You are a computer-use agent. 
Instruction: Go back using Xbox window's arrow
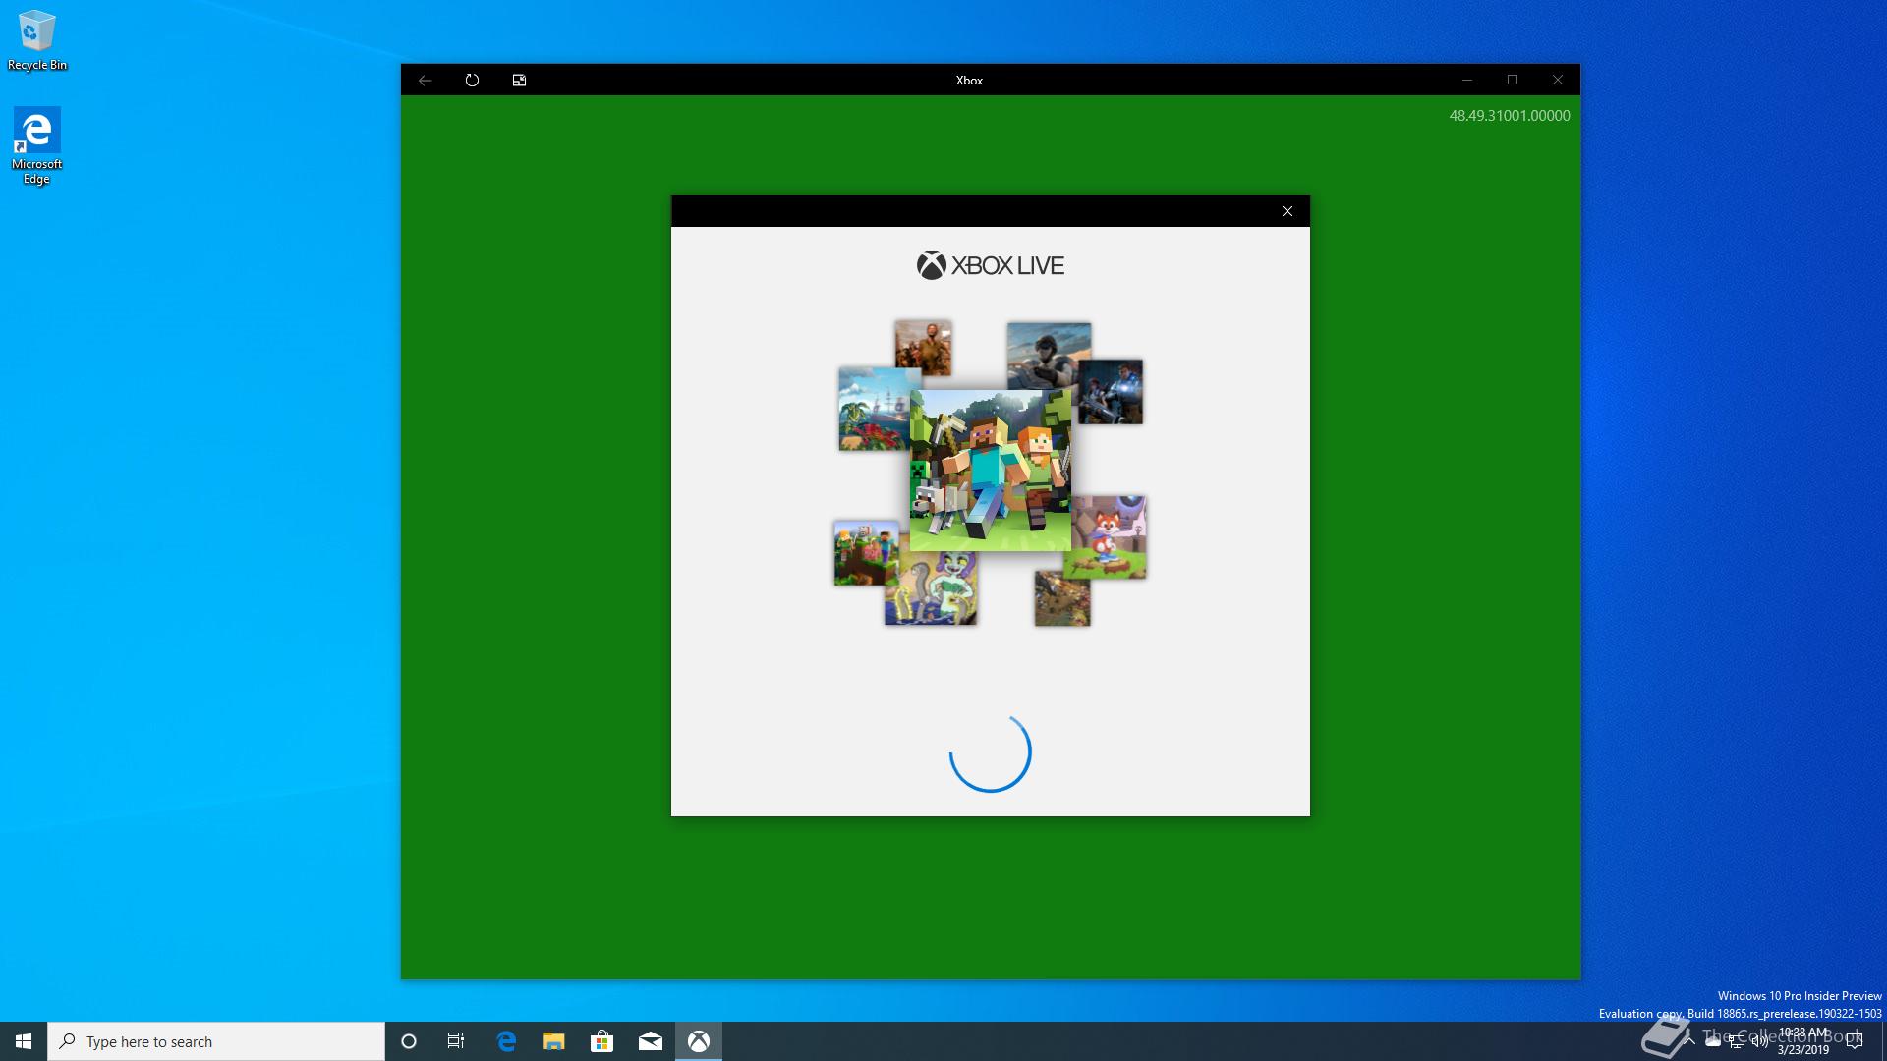pyautogui.click(x=425, y=81)
